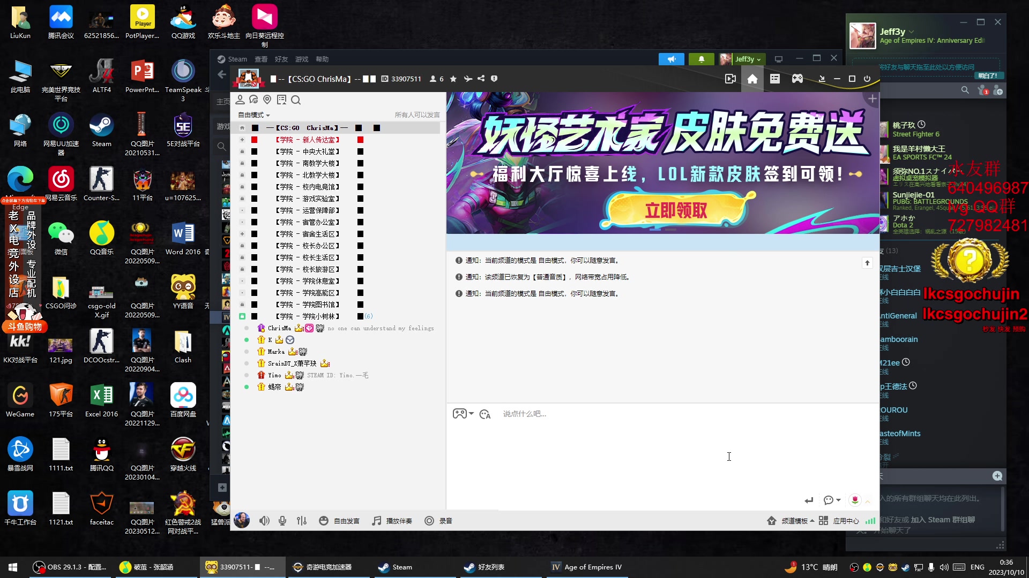1029x578 pixels.
Task: Click the flower gift icon
Action: [x=855, y=500]
